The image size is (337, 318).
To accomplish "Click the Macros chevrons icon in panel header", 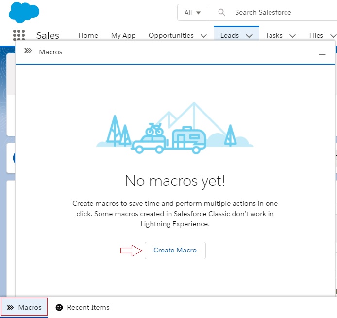I will (x=28, y=50).
